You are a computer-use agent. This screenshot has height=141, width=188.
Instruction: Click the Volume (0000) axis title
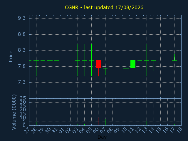14,112
